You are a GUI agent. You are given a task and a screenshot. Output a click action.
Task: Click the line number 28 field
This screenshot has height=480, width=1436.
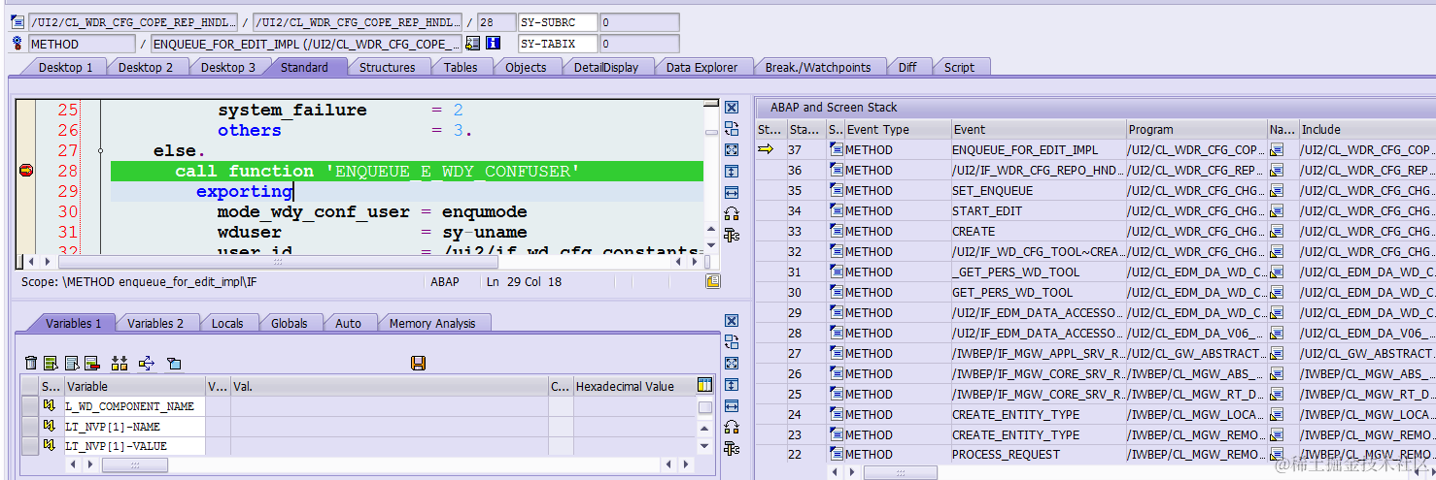[496, 22]
